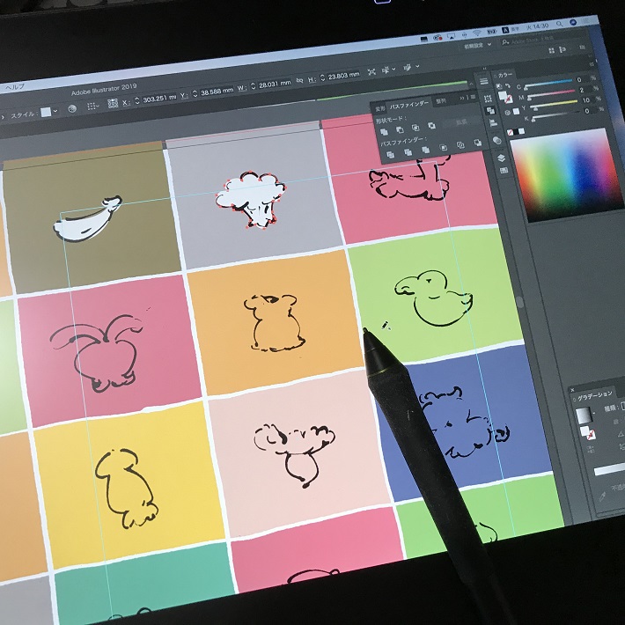Select the カラー panel tab

point(505,75)
